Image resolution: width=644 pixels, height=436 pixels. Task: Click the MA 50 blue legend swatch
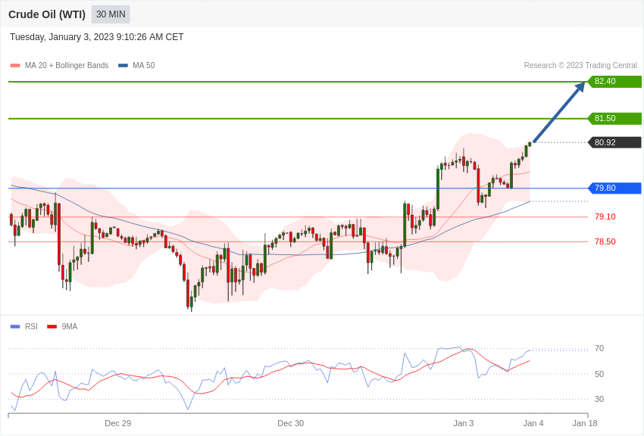123,66
